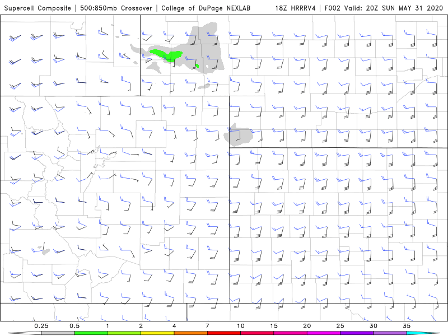This screenshot has width=448, height=336.
Task: Click the legend value "1"
Action: (108, 326)
